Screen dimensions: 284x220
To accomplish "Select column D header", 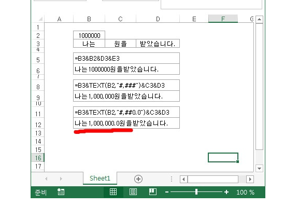I will click(158, 19).
